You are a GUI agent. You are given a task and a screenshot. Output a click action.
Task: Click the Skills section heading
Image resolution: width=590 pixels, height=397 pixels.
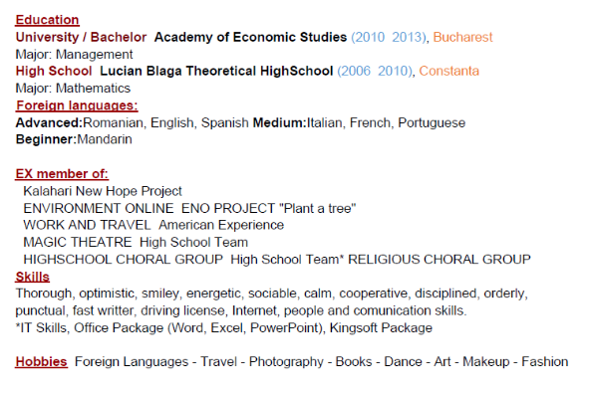[x=32, y=277]
